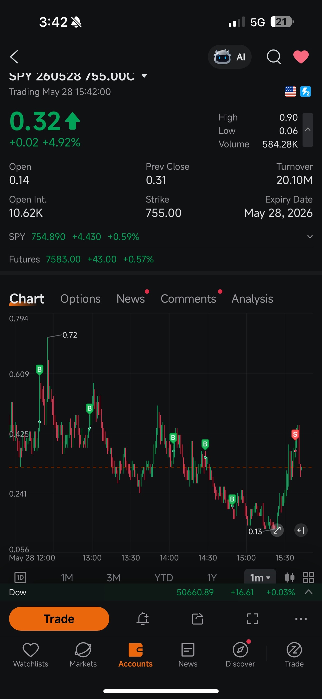Select the YTD chart range
The image size is (322, 699).
164,578
